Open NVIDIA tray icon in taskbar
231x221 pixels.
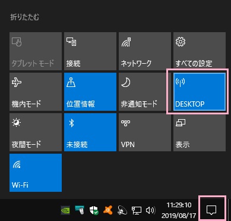65,210
